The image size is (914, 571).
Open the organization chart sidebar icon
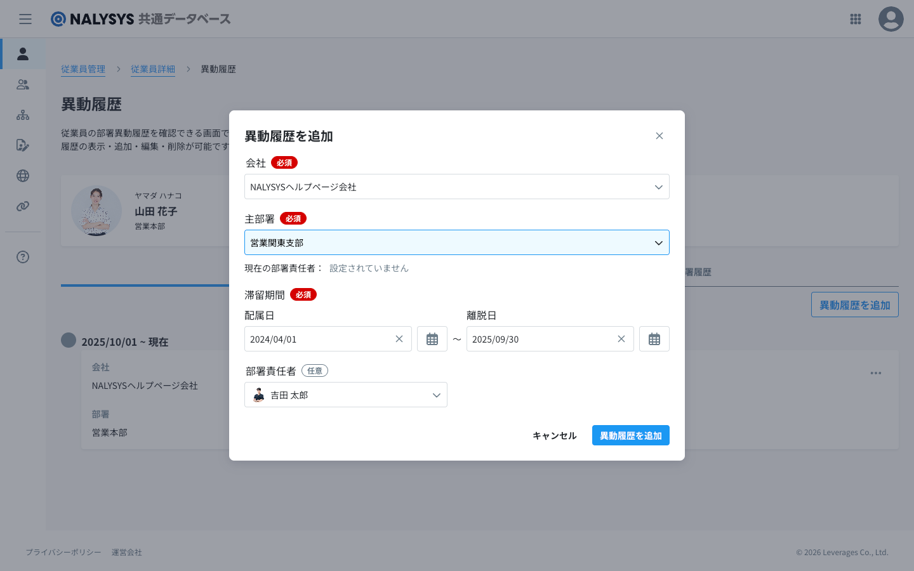pyautogui.click(x=23, y=115)
